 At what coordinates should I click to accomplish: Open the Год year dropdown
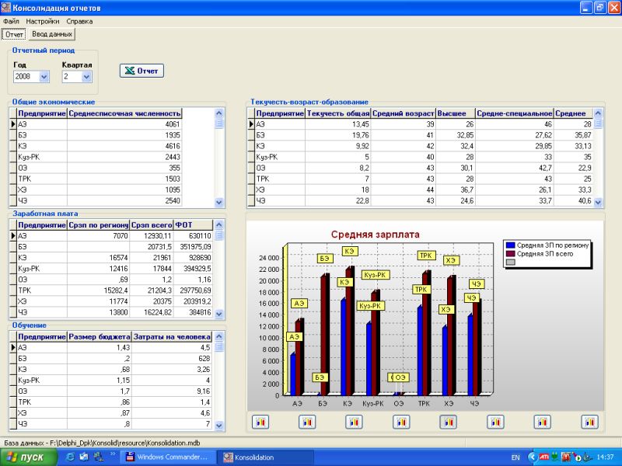tap(44, 77)
